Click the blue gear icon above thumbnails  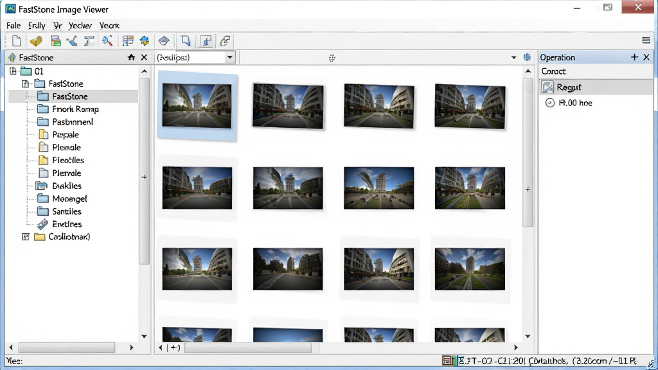click(527, 57)
